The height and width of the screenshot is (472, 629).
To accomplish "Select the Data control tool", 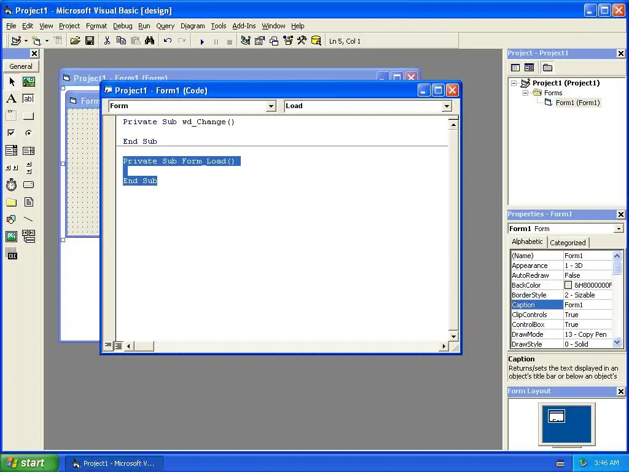I will coord(28,237).
